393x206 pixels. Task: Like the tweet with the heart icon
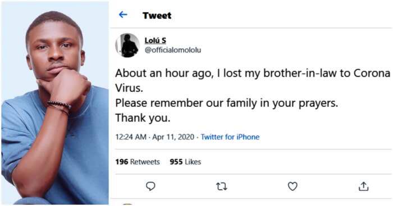tap(293, 186)
